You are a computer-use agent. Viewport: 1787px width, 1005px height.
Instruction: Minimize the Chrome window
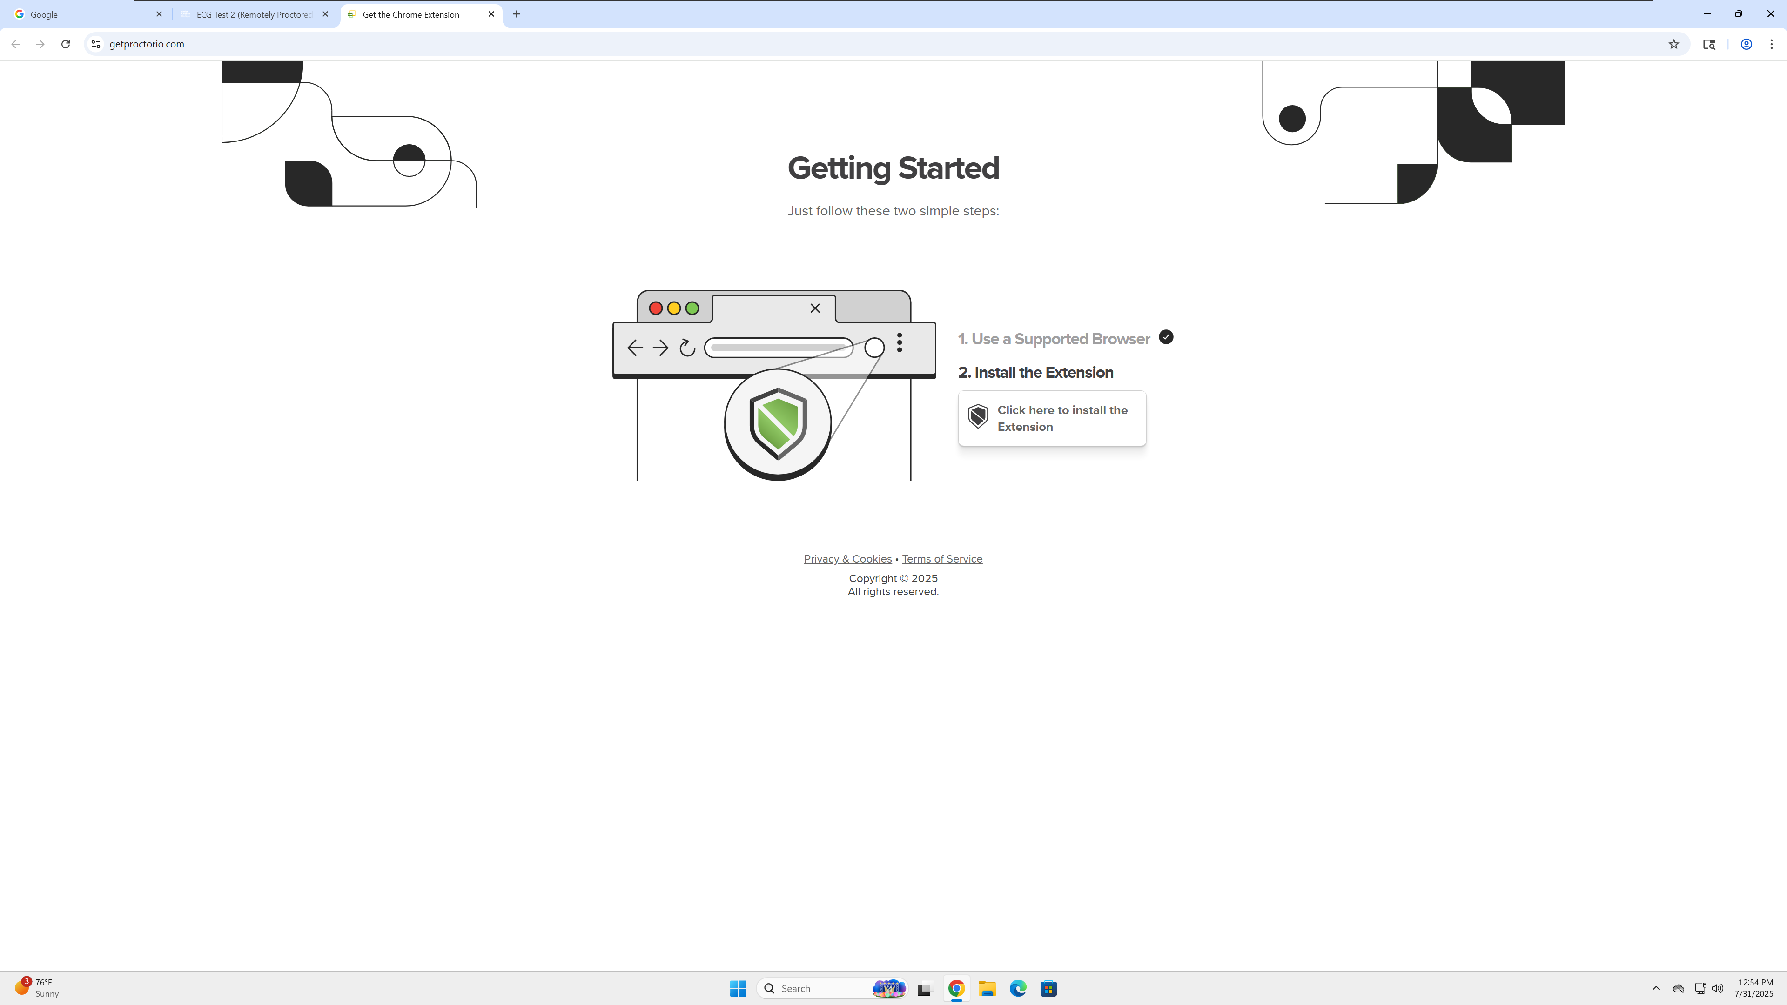click(1707, 14)
